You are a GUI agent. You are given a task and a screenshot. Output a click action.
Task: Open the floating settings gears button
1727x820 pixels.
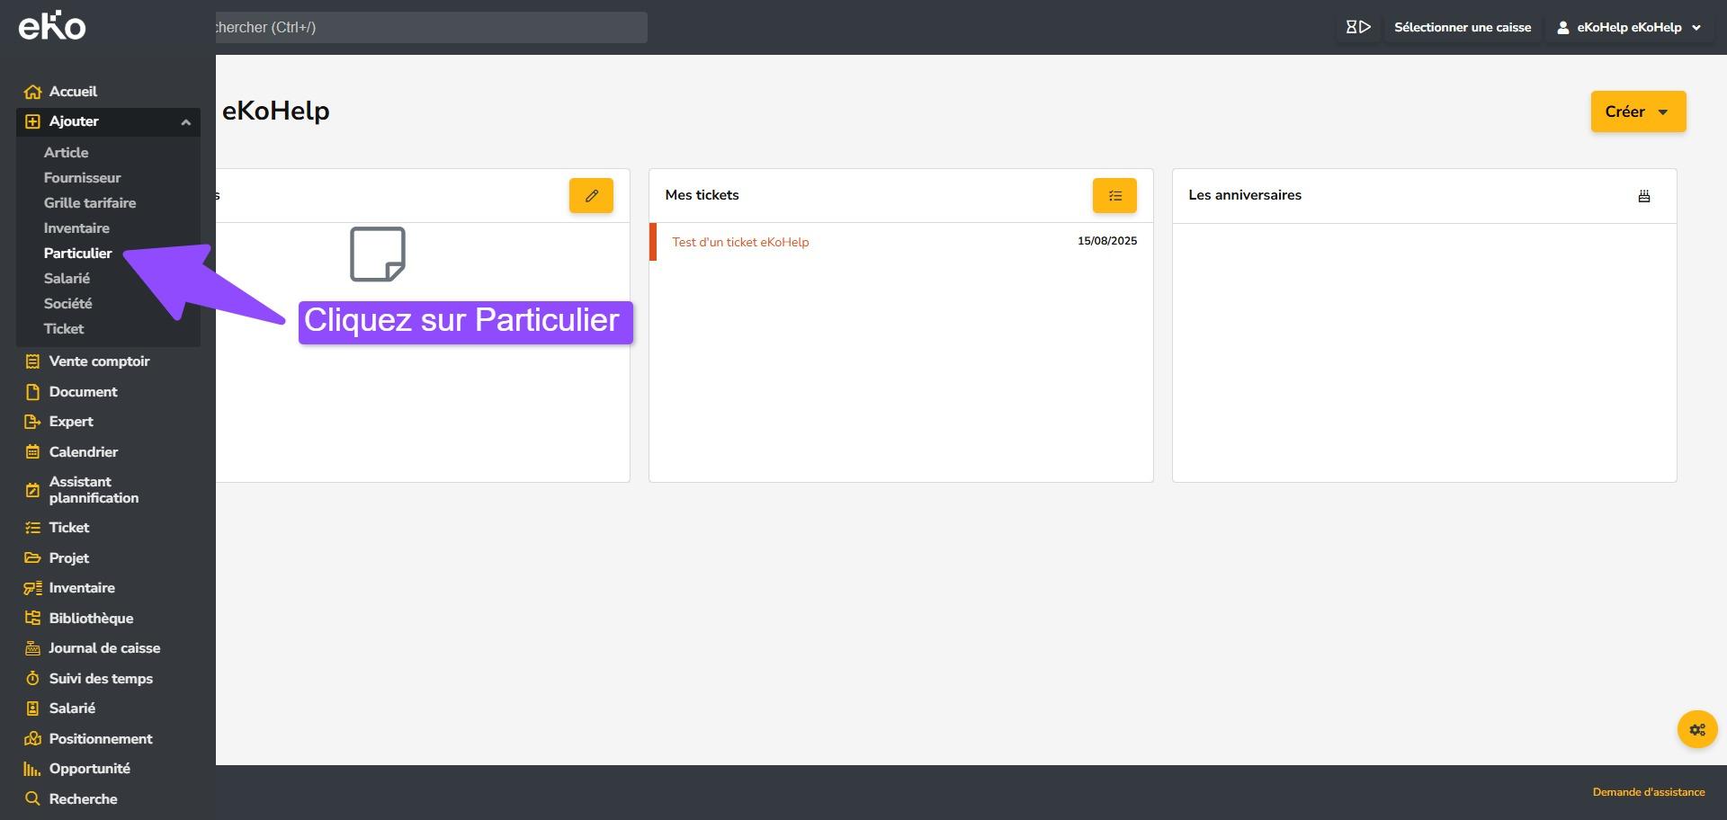pyautogui.click(x=1696, y=729)
